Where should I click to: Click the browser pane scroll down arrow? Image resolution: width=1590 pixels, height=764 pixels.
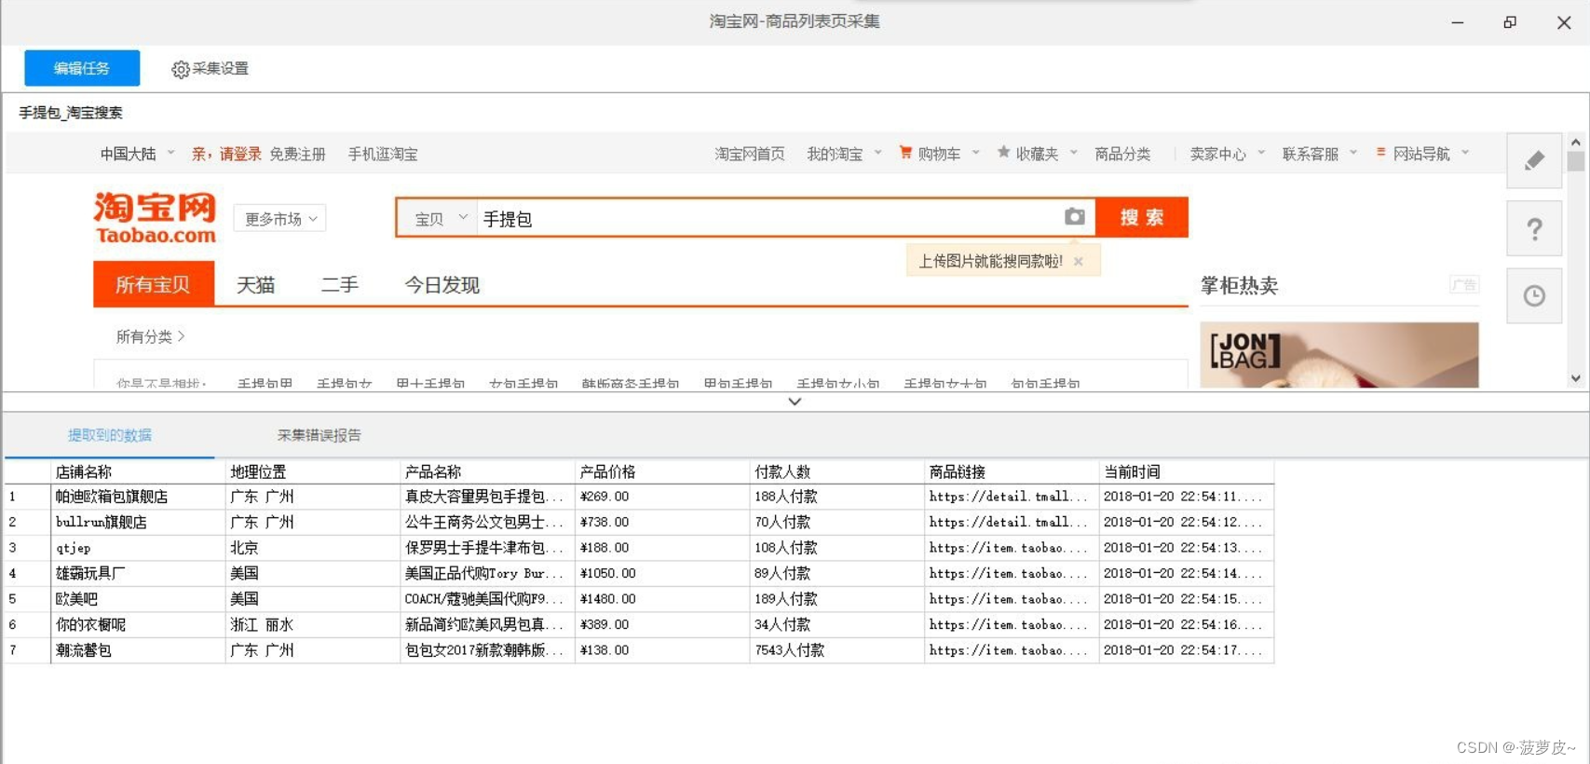pyautogui.click(x=1576, y=378)
